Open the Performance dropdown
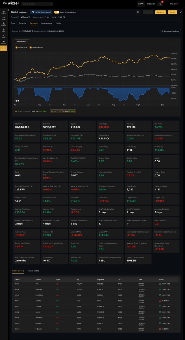Image resolution: width=185 pixels, height=340 pixels. pos(22,41)
